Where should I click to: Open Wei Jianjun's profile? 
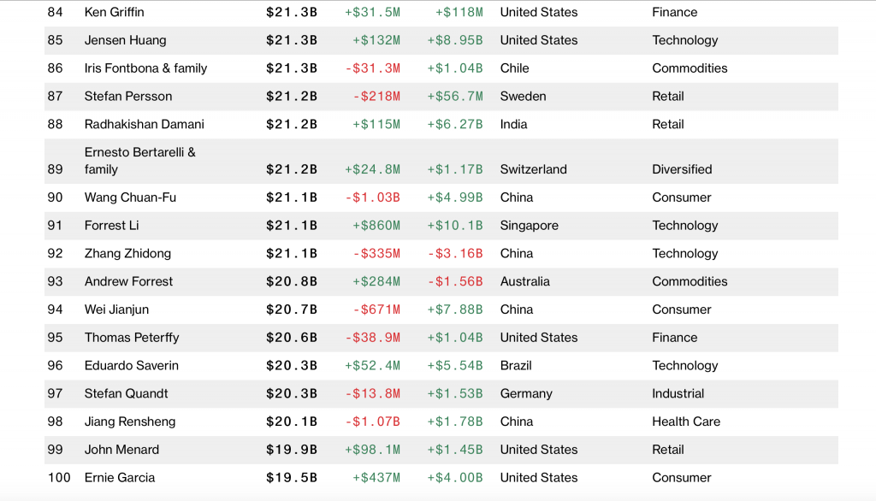click(116, 309)
